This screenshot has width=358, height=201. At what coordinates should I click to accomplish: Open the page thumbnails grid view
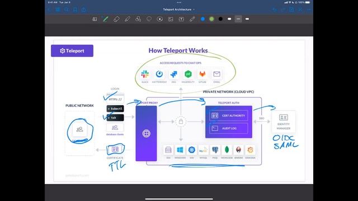[x=58, y=10]
